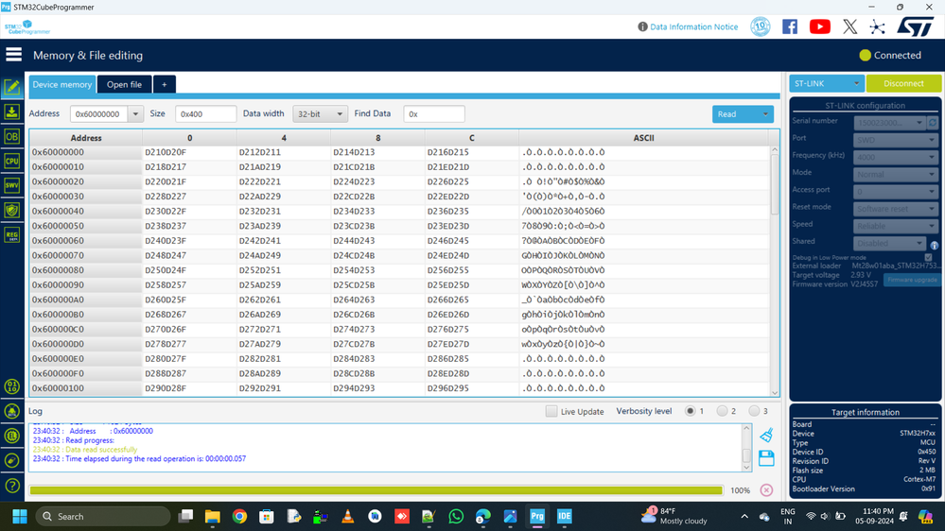The image size is (945, 531).
Task: Open SWV viewer in sidebar
Action: (x=12, y=185)
